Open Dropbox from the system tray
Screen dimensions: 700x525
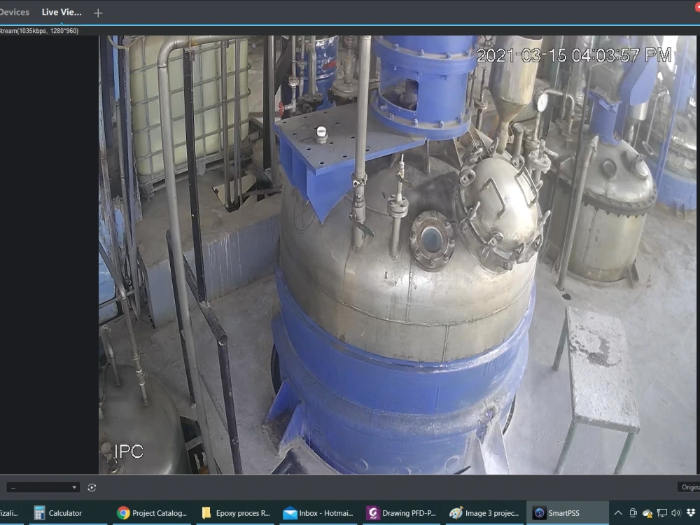pyautogui.click(x=692, y=513)
